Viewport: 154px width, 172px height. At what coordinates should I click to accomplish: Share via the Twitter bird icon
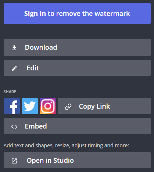pyautogui.click(x=30, y=106)
